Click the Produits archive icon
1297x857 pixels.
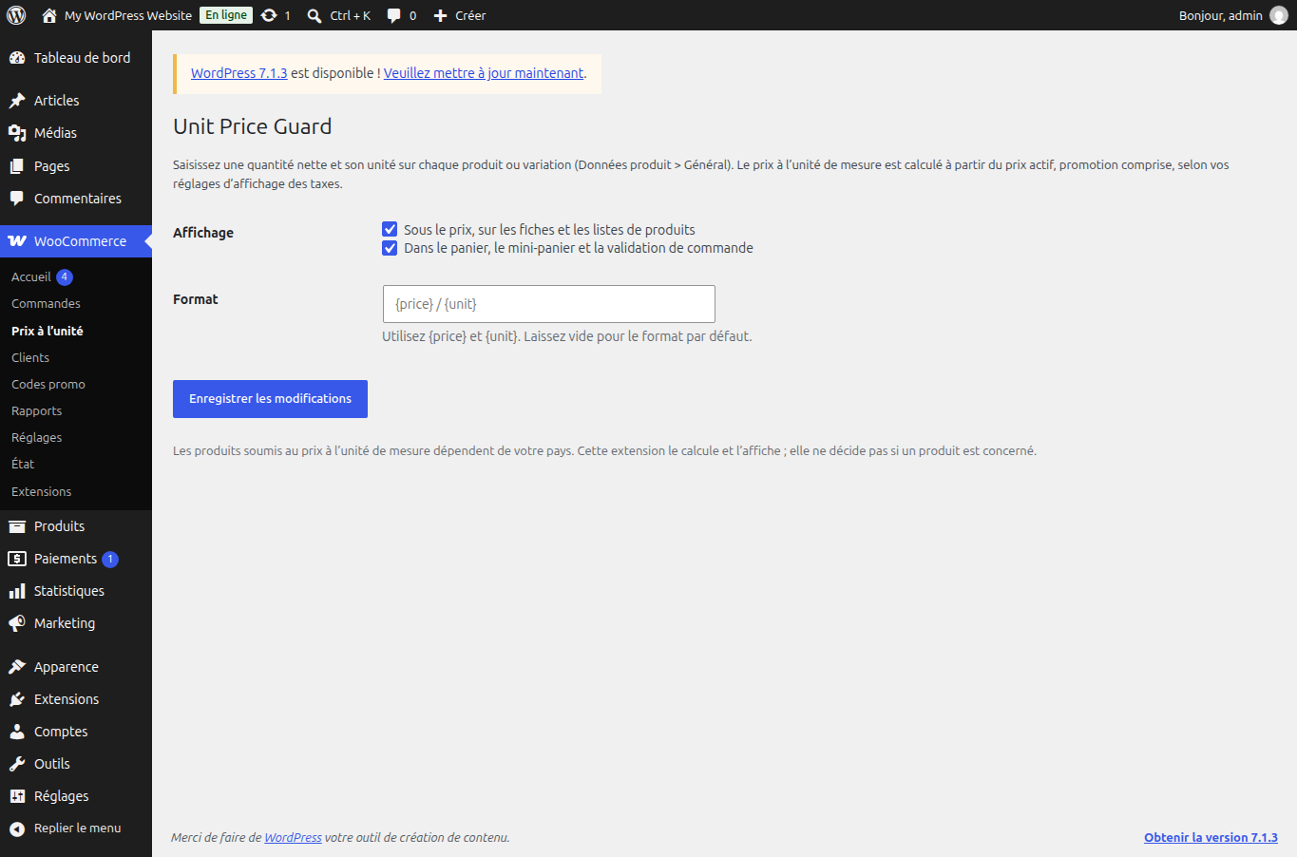[x=17, y=526]
